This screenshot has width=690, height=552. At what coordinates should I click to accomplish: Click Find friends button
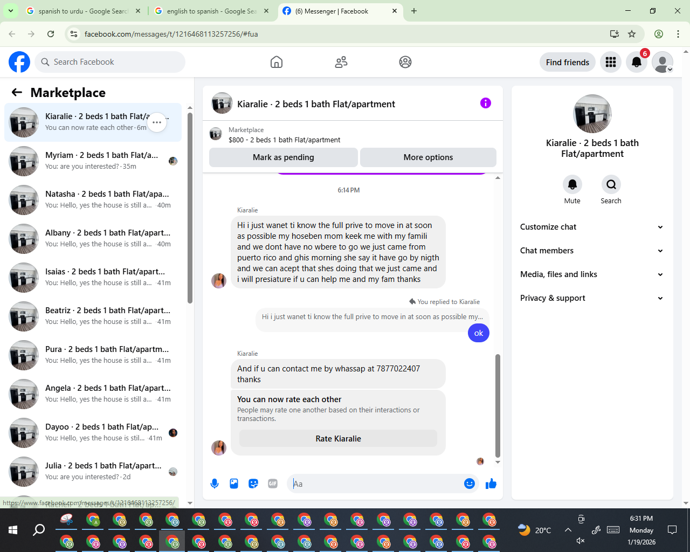pyautogui.click(x=568, y=62)
